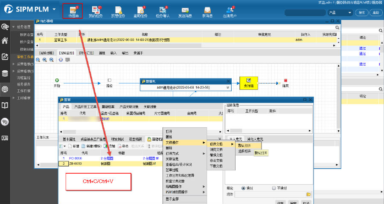Click the 搜索 button at top right
This screenshot has height=204, width=384.
pos(362,13)
